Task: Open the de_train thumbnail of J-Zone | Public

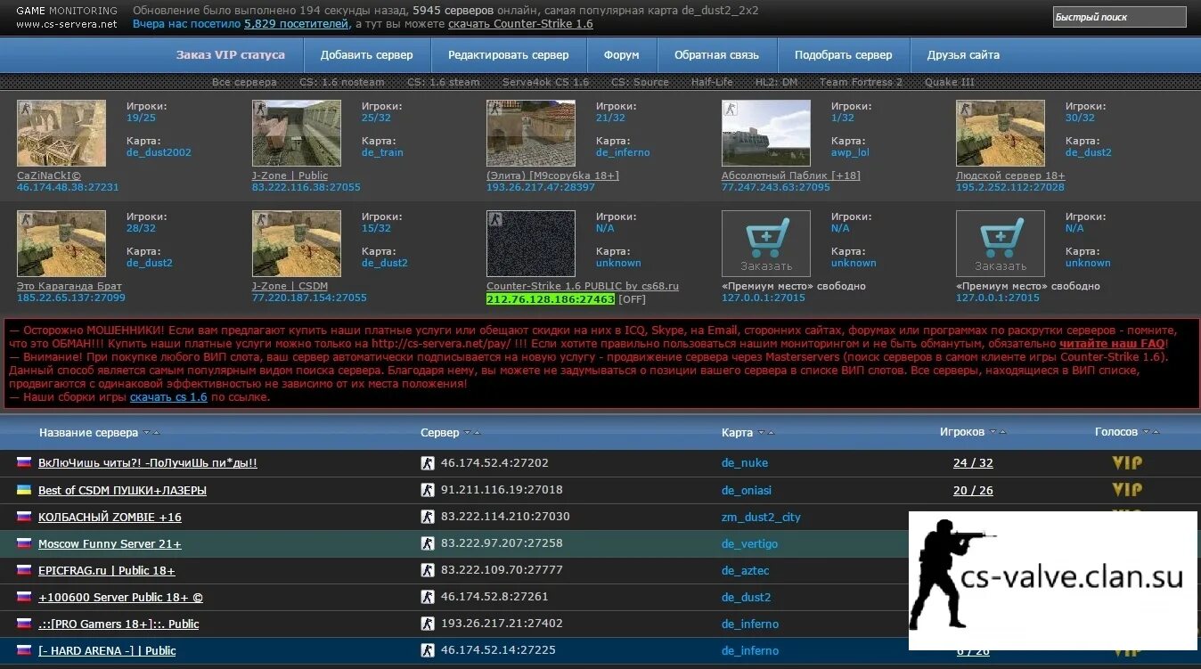Action: [297, 133]
